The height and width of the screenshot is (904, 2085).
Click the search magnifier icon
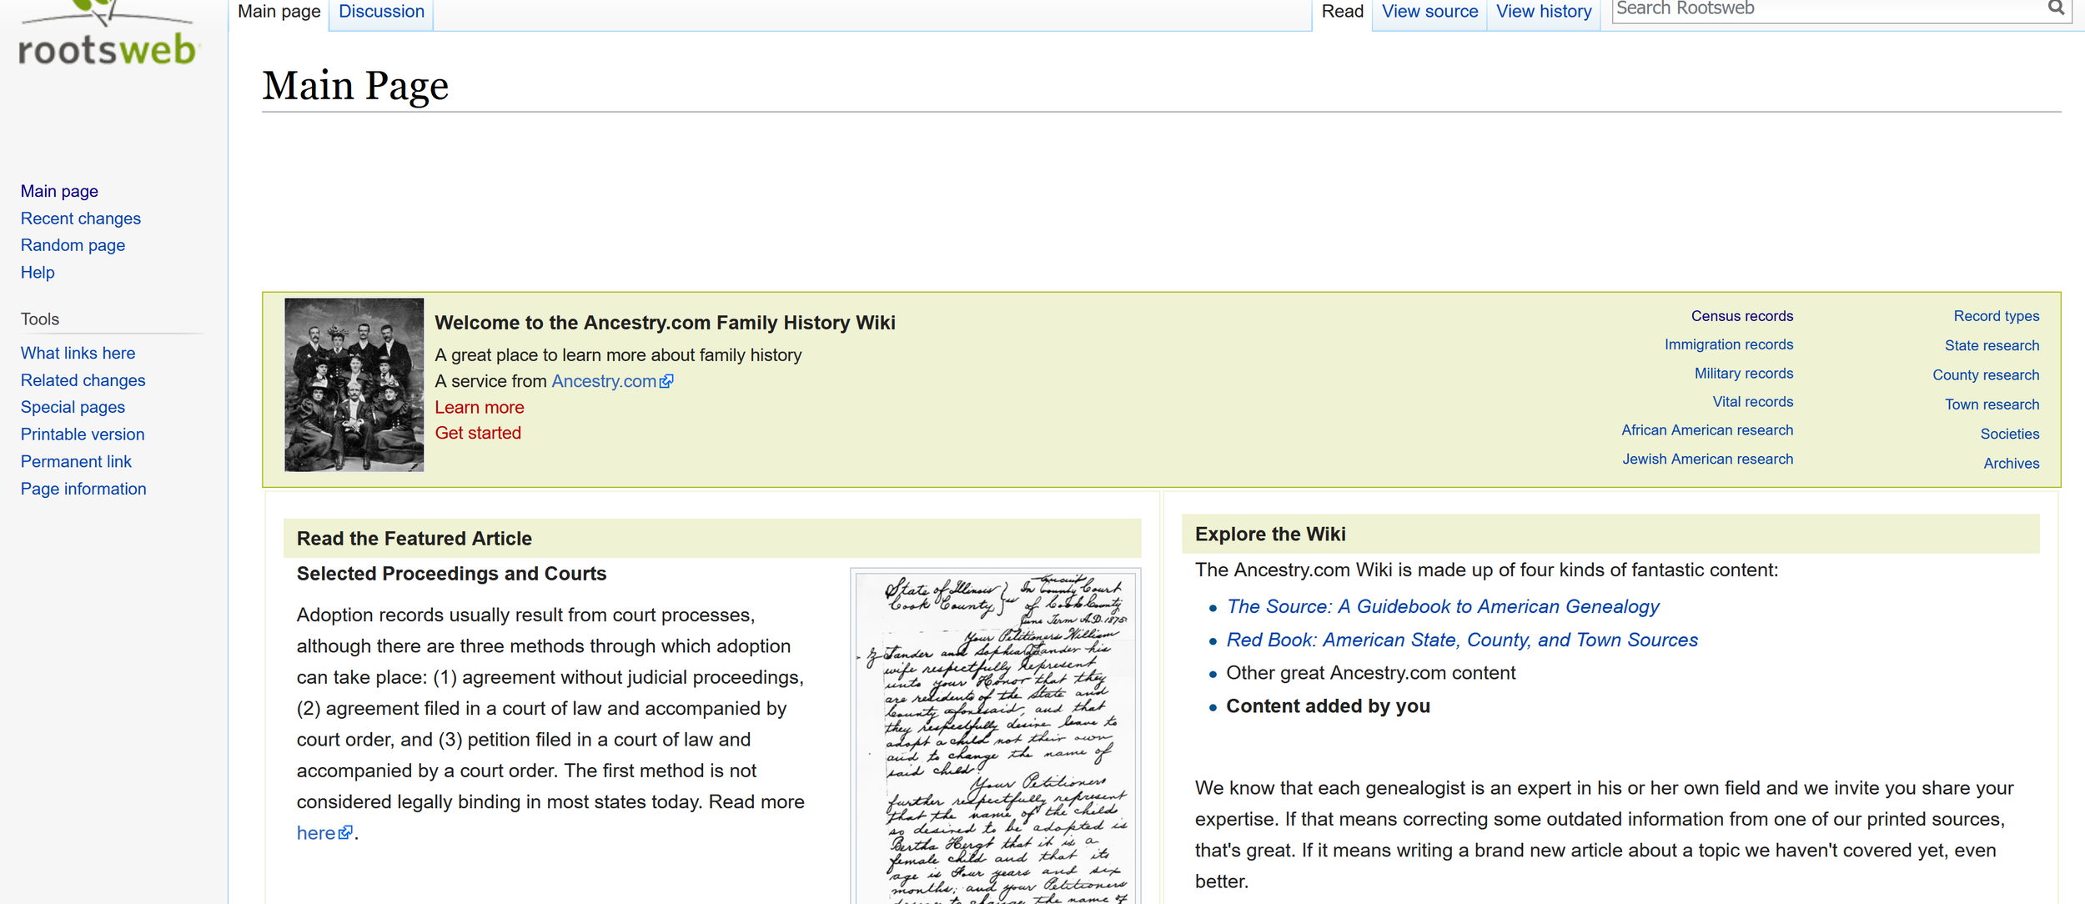pyautogui.click(x=2056, y=8)
